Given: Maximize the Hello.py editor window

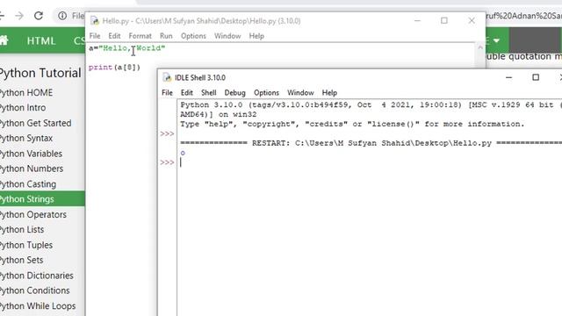Looking at the screenshot, I should pos(444,21).
